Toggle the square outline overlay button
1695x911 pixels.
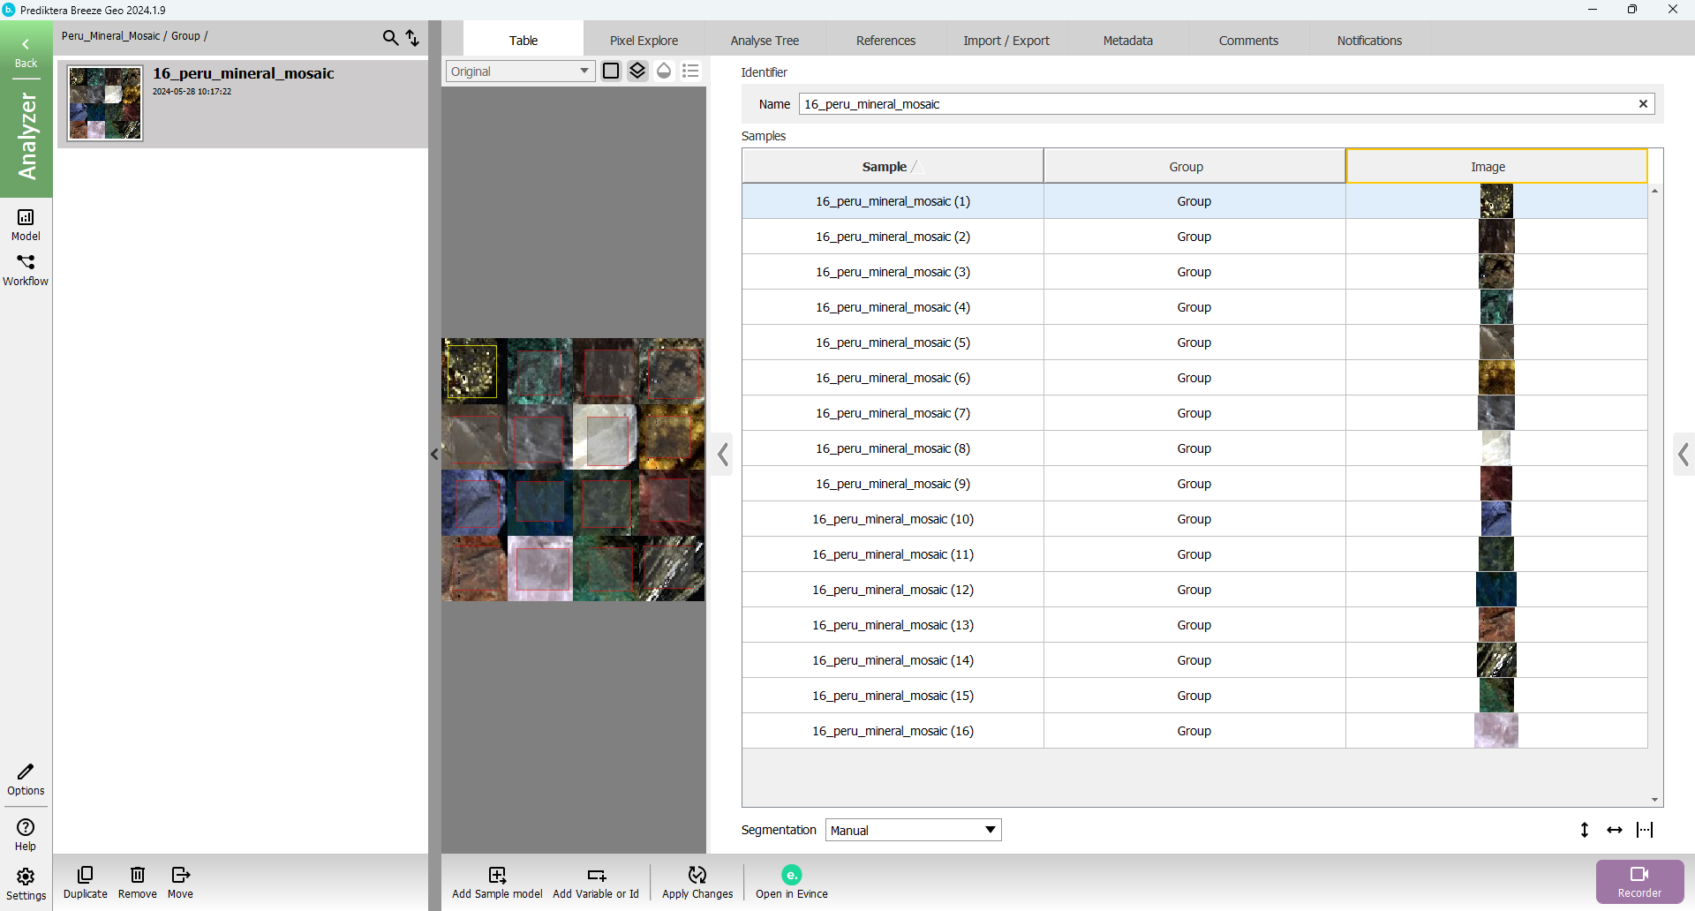pyautogui.click(x=611, y=71)
